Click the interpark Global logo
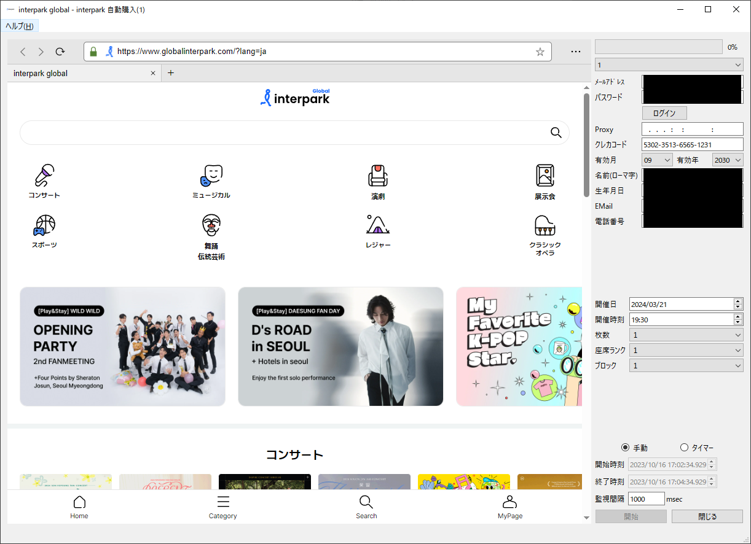This screenshot has height=544, width=751. point(295,98)
